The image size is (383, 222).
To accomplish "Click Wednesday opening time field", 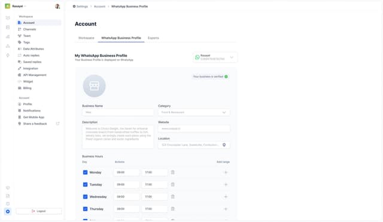I will click(126, 197).
